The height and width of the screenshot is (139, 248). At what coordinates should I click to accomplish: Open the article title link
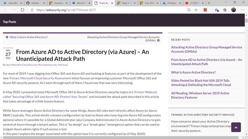tap(83, 55)
